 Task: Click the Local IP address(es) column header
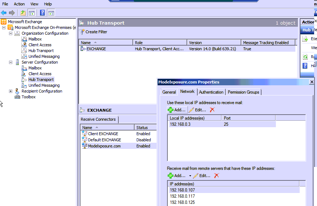point(194,118)
